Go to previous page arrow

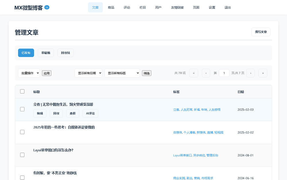click(206, 73)
